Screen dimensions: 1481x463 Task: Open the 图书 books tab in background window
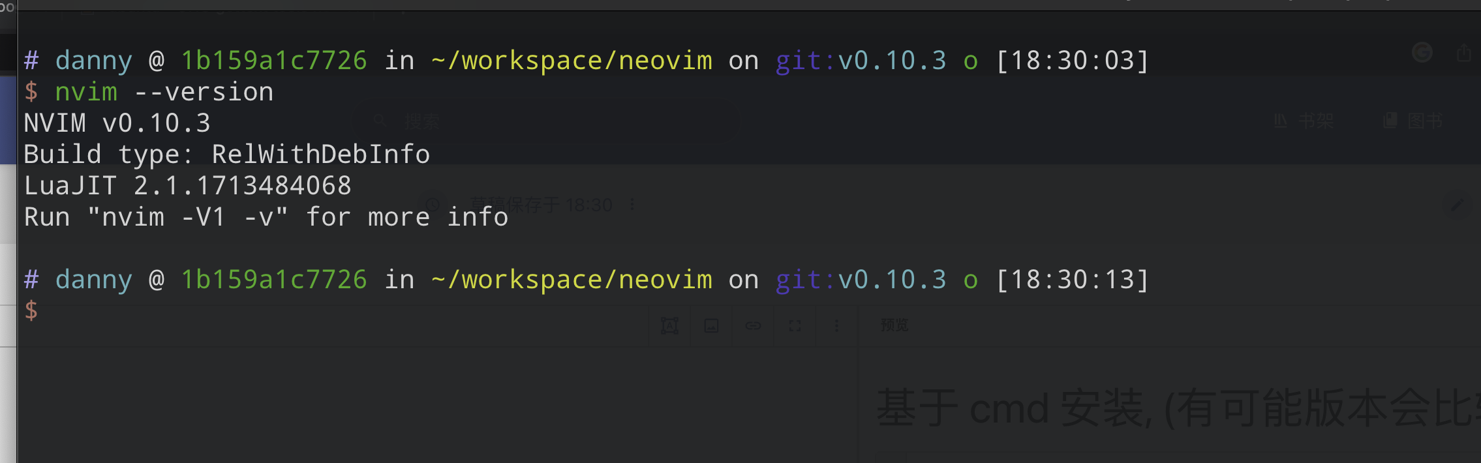pyautogui.click(x=1413, y=121)
